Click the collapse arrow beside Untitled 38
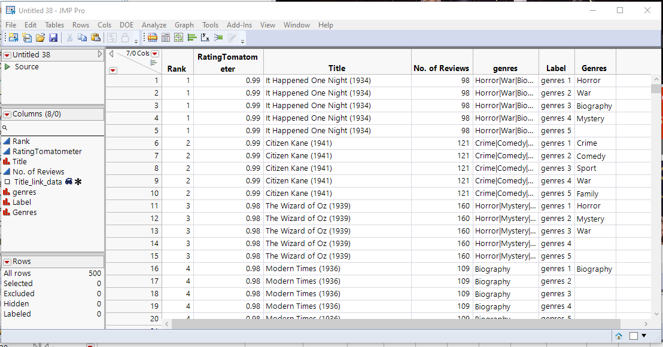 click(x=100, y=54)
